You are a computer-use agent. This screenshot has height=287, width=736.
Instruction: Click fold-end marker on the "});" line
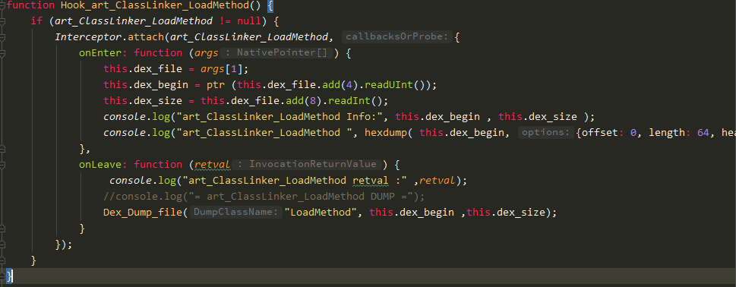(2, 244)
